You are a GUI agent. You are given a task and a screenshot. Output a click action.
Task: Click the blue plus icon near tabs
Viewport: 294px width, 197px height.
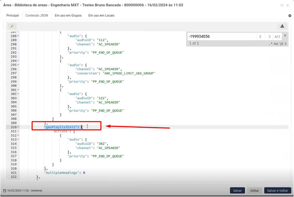click(289, 16)
